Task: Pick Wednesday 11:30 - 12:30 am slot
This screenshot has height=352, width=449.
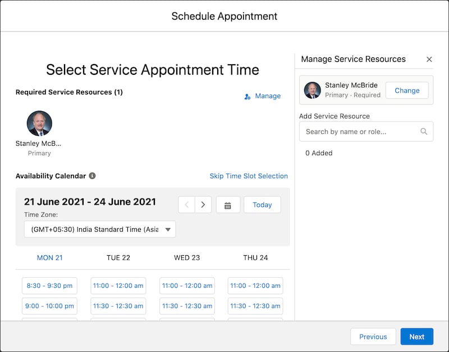Action: pos(187,306)
